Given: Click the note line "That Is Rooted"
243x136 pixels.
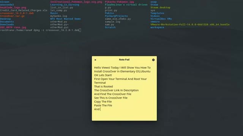Looking at the screenshot, I should tap(103, 87).
